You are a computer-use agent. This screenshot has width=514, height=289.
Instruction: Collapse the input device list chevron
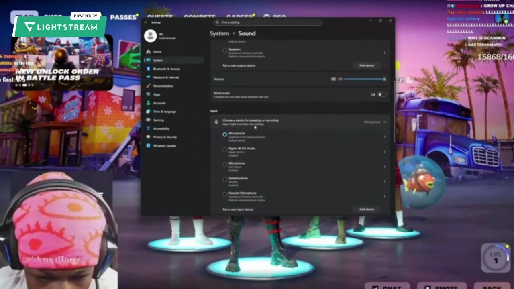tap(384, 122)
